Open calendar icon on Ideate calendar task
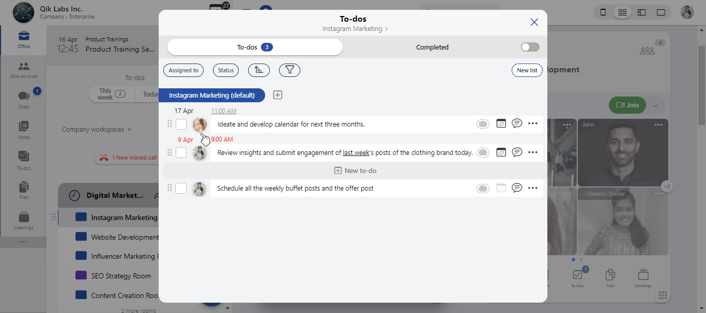 click(x=501, y=123)
